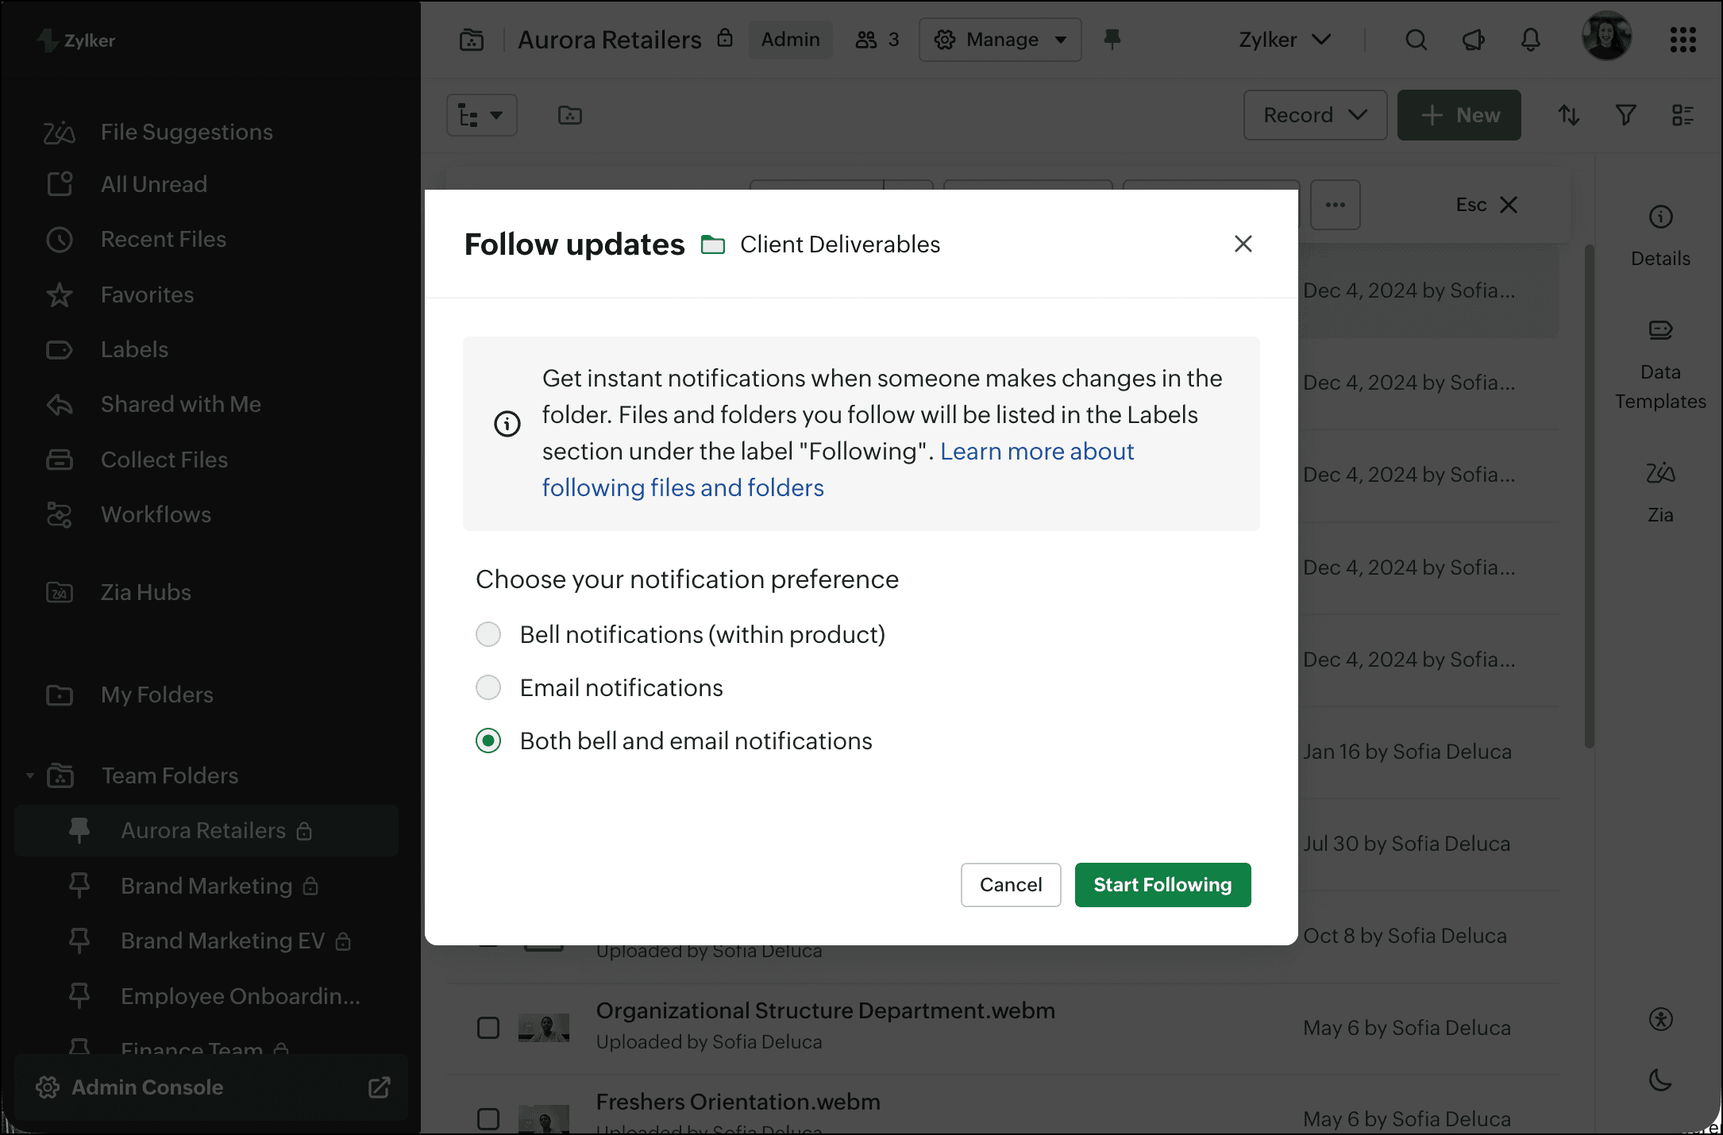Toggle dark mode moon icon
Viewport: 1723px width, 1135px height.
coord(1660,1079)
